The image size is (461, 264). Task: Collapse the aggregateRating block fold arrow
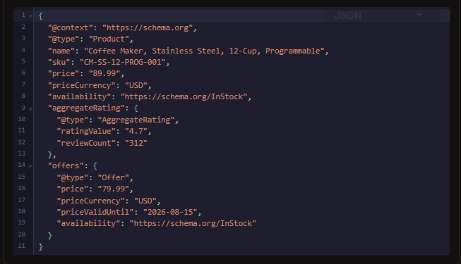coord(30,109)
